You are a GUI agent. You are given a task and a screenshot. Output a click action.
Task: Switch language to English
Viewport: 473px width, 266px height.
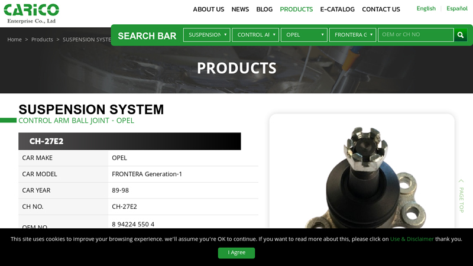coord(426,8)
